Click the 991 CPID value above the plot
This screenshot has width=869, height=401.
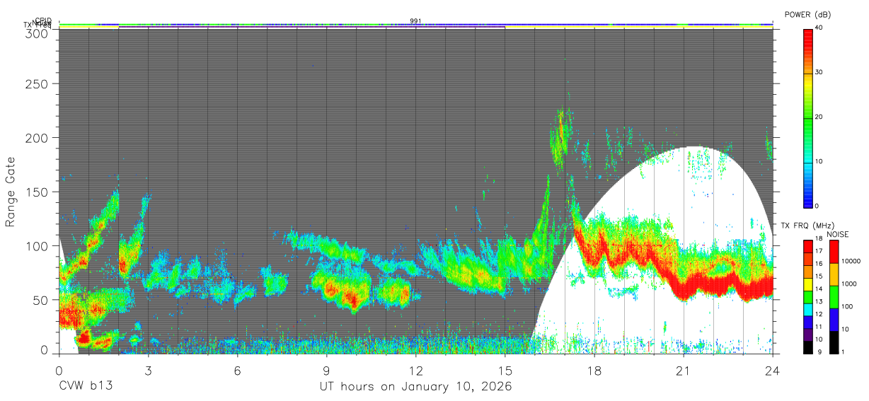[415, 21]
